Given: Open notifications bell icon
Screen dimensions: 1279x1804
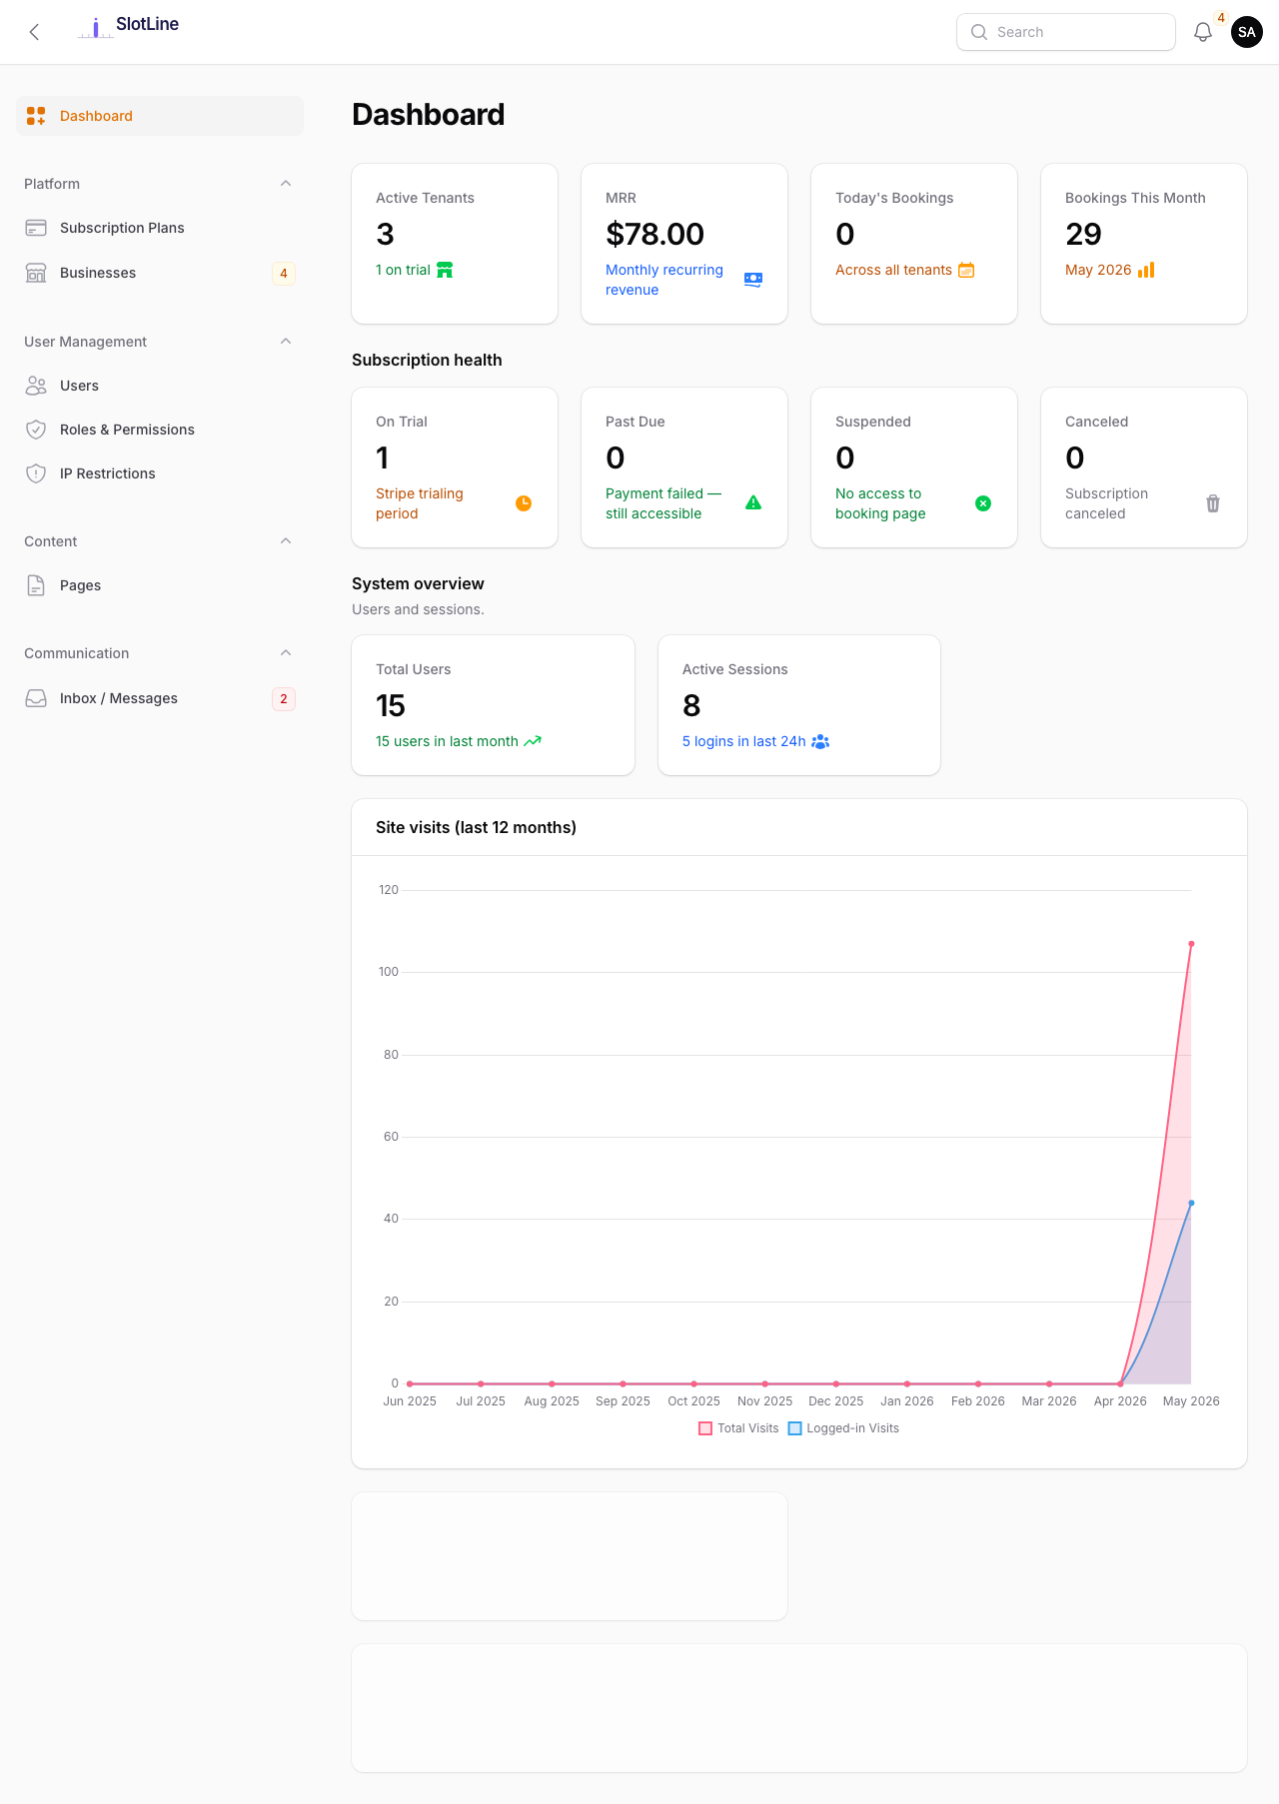Looking at the screenshot, I should (x=1203, y=32).
